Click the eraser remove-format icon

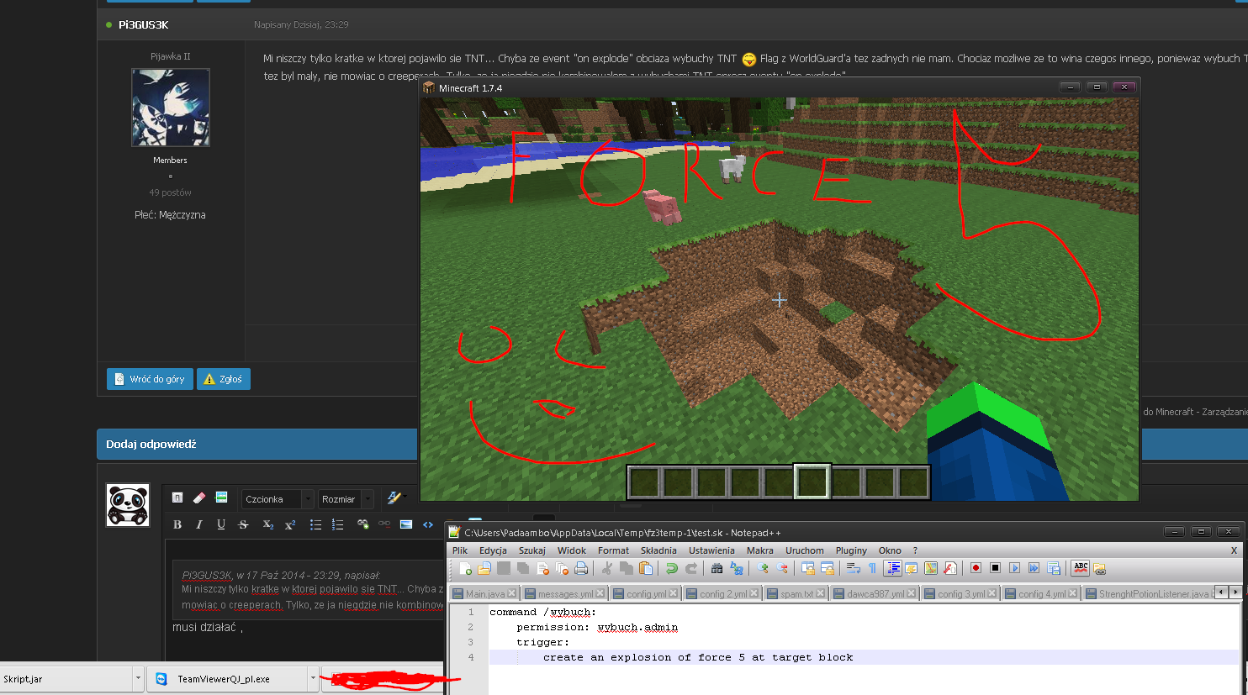[x=199, y=498]
